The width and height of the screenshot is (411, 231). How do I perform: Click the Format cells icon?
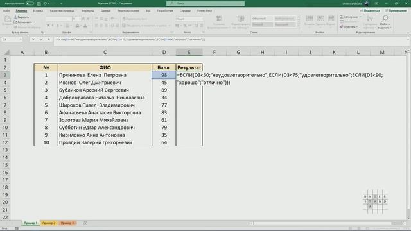(x=331, y=19)
